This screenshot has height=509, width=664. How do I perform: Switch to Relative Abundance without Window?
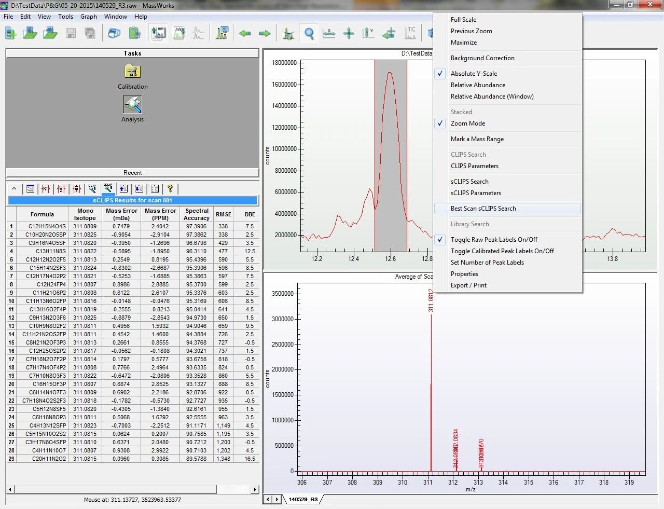point(478,85)
